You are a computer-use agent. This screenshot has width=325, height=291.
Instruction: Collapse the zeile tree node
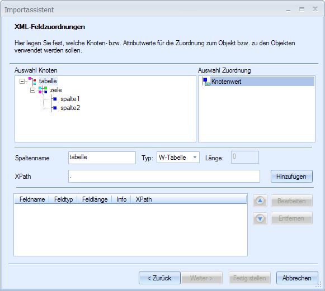pyautogui.click(x=32, y=90)
